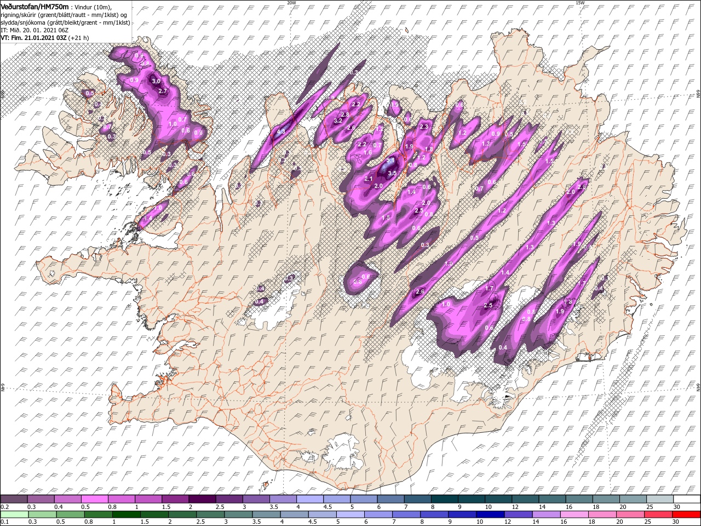Click the 15W longitude label
Screen dimensions: 701x526
pos(580,3)
